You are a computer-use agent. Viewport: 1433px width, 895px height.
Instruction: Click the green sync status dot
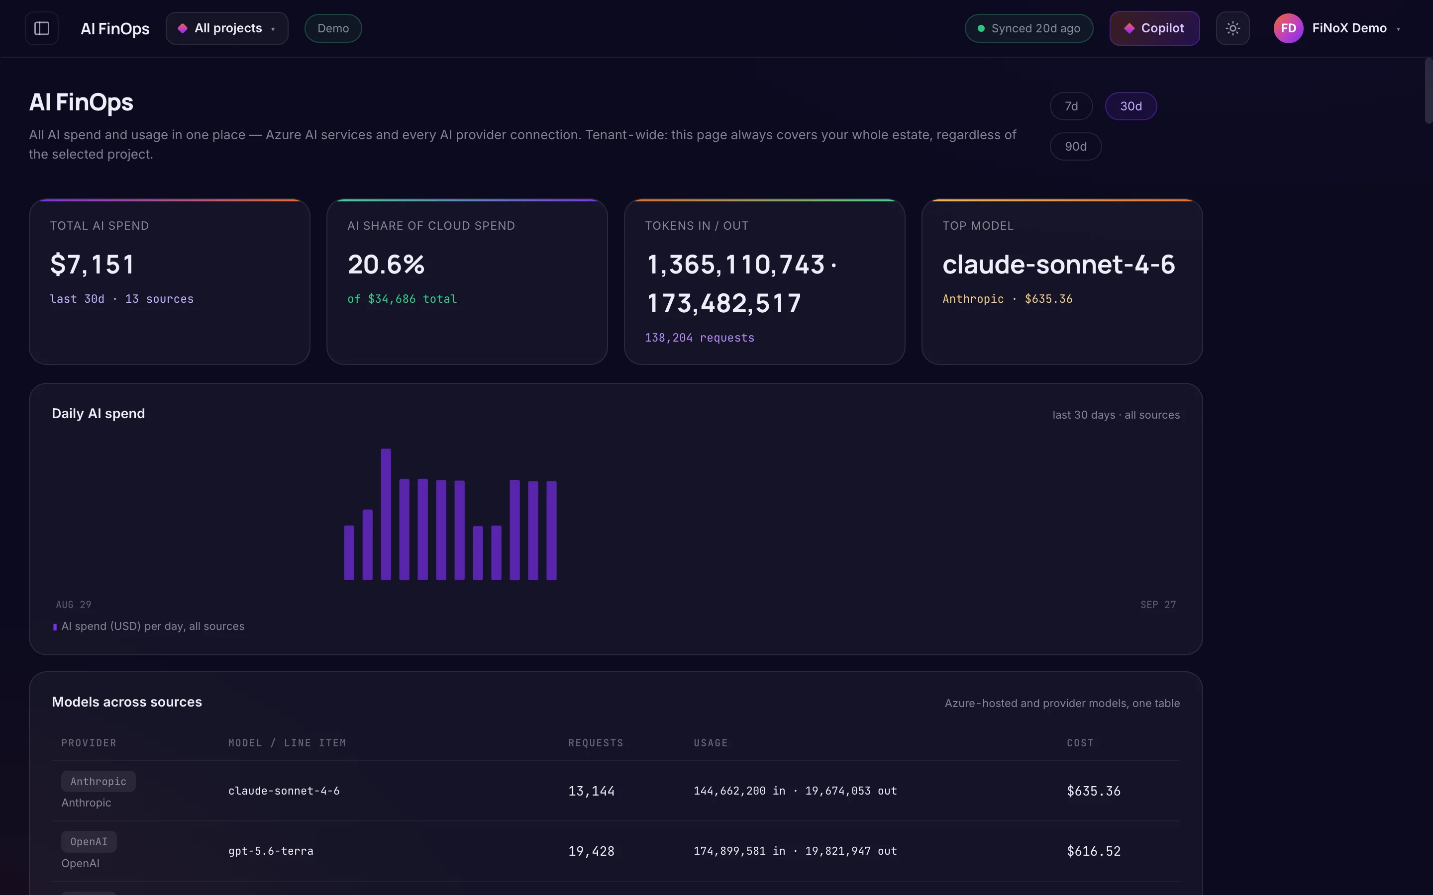[x=981, y=28]
